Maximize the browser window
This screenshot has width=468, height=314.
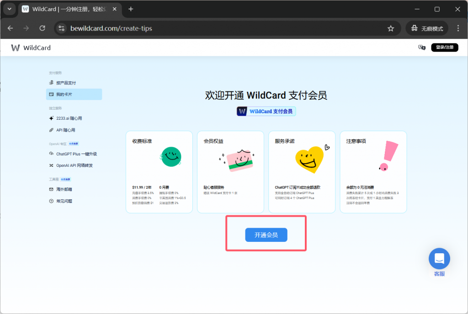[437, 9]
